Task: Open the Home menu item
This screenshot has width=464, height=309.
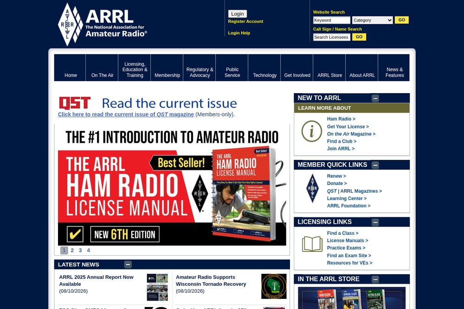Action: [x=71, y=68]
